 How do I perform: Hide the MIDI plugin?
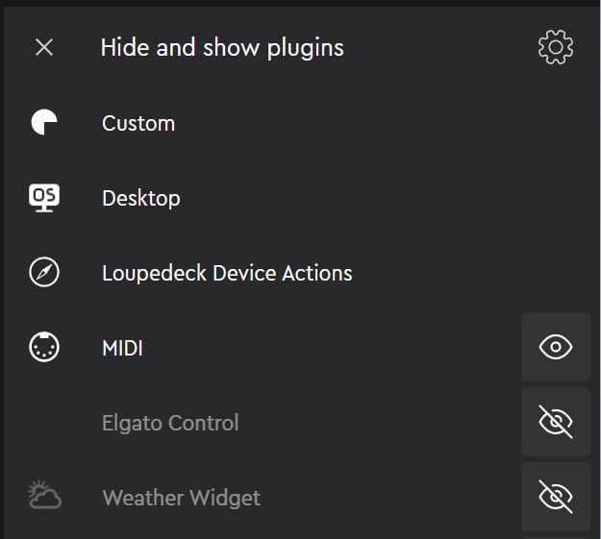pyautogui.click(x=556, y=347)
